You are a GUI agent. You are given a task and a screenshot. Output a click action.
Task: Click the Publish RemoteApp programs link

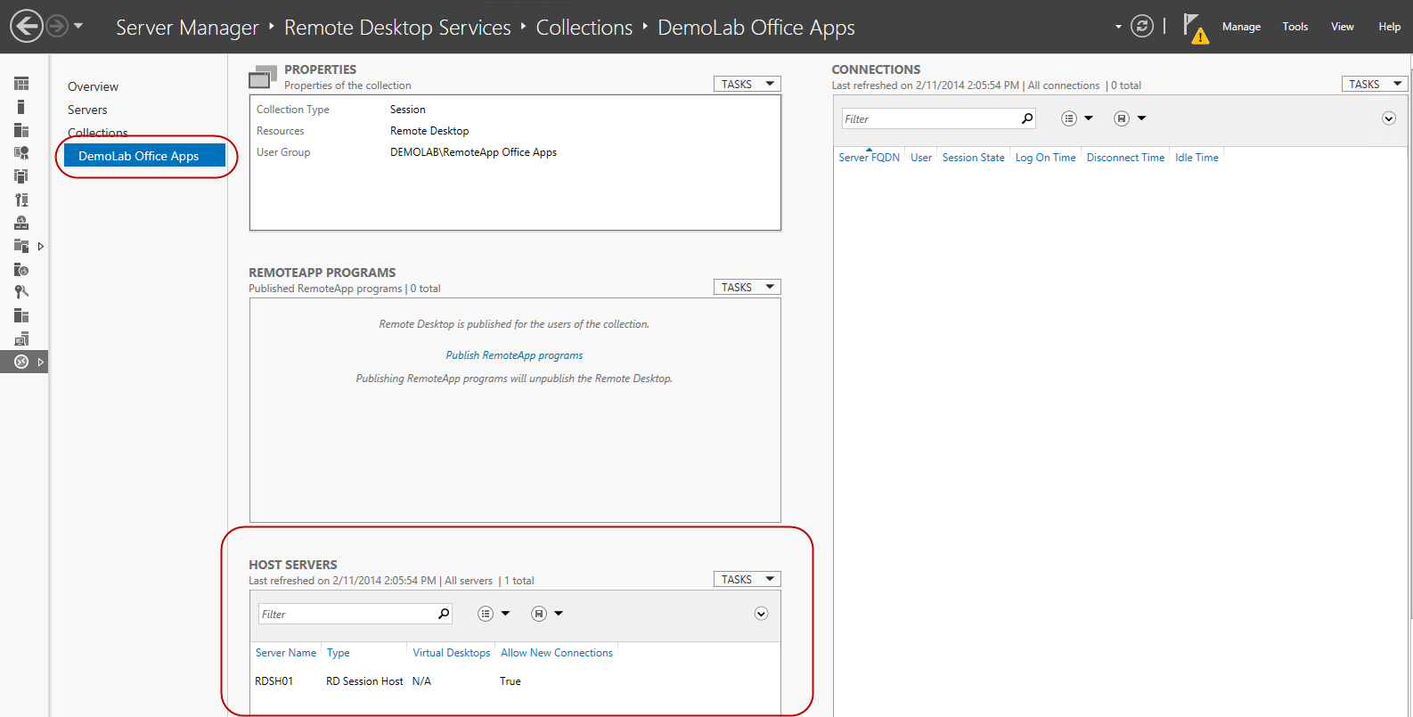(514, 355)
